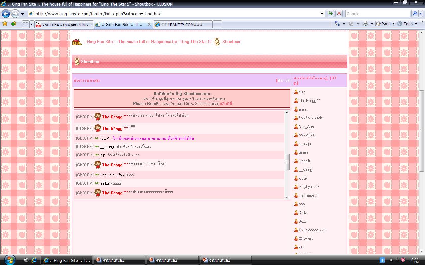Click member tanan

tap(303, 152)
